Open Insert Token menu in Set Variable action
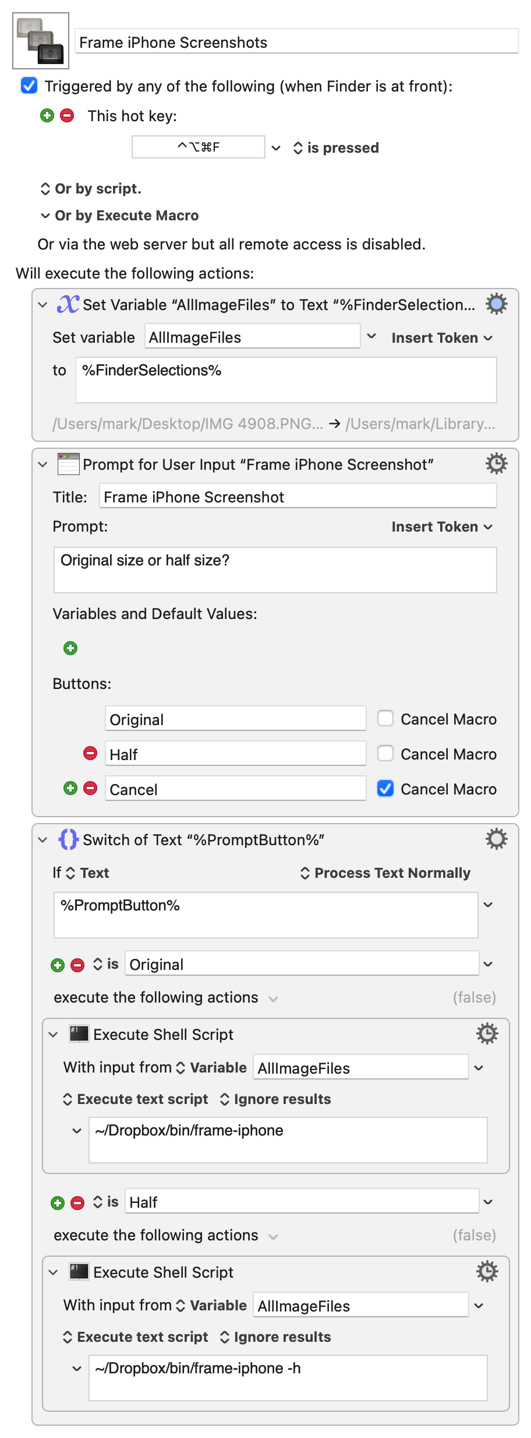The width and height of the screenshot is (531, 1438). pos(442,338)
